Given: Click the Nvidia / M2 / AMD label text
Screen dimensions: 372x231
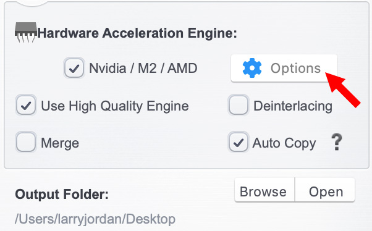Looking at the screenshot, I should pyautogui.click(x=143, y=69).
